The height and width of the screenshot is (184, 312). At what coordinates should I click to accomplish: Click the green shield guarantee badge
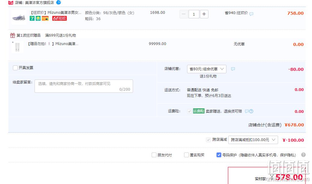tap(38, 18)
